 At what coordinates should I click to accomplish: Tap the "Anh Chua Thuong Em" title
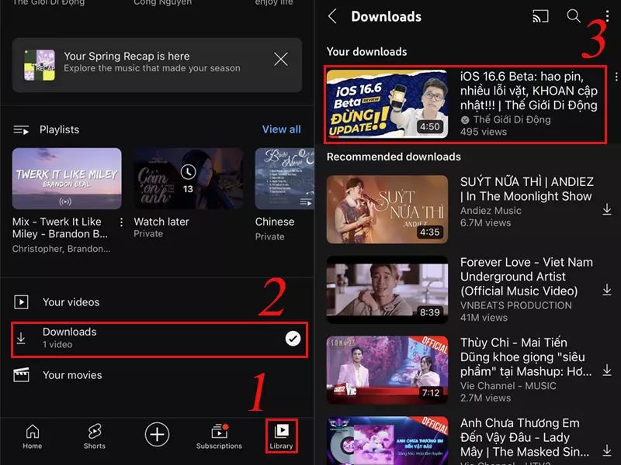(525, 437)
